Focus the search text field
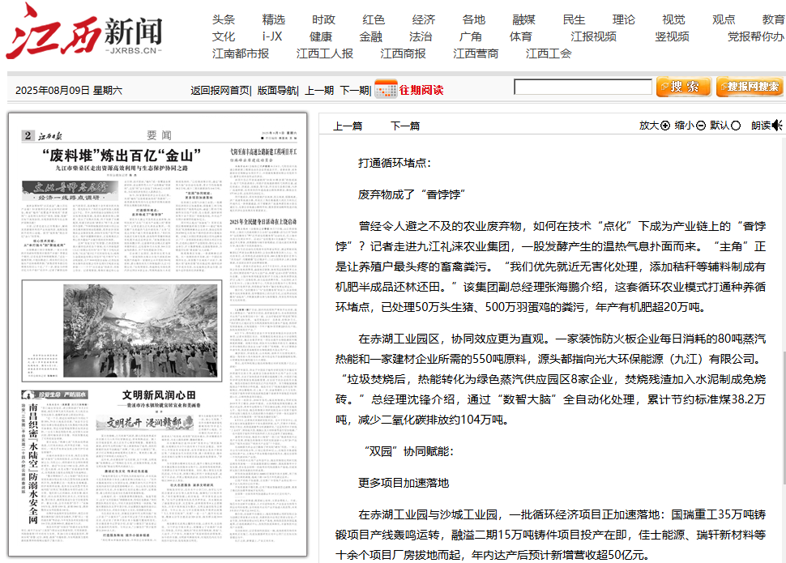This screenshot has height=563, width=786. click(583, 87)
